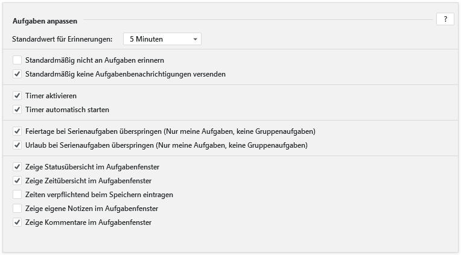The width and height of the screenshot is (461, 255).
Task: Open the help question mark button
Action: [445, 19]
